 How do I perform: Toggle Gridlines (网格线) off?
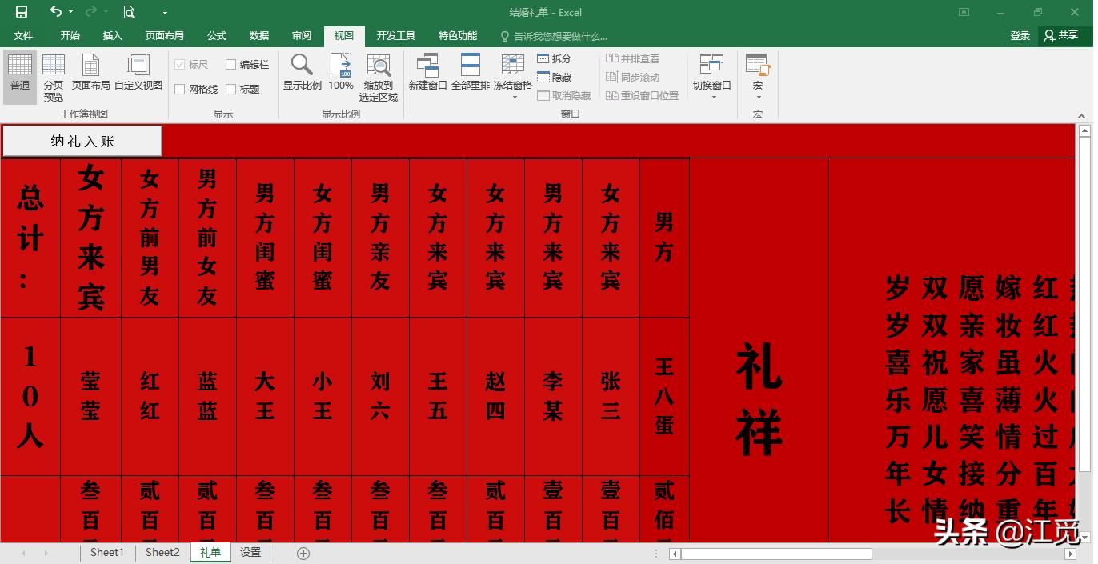[x=180, y=89]
